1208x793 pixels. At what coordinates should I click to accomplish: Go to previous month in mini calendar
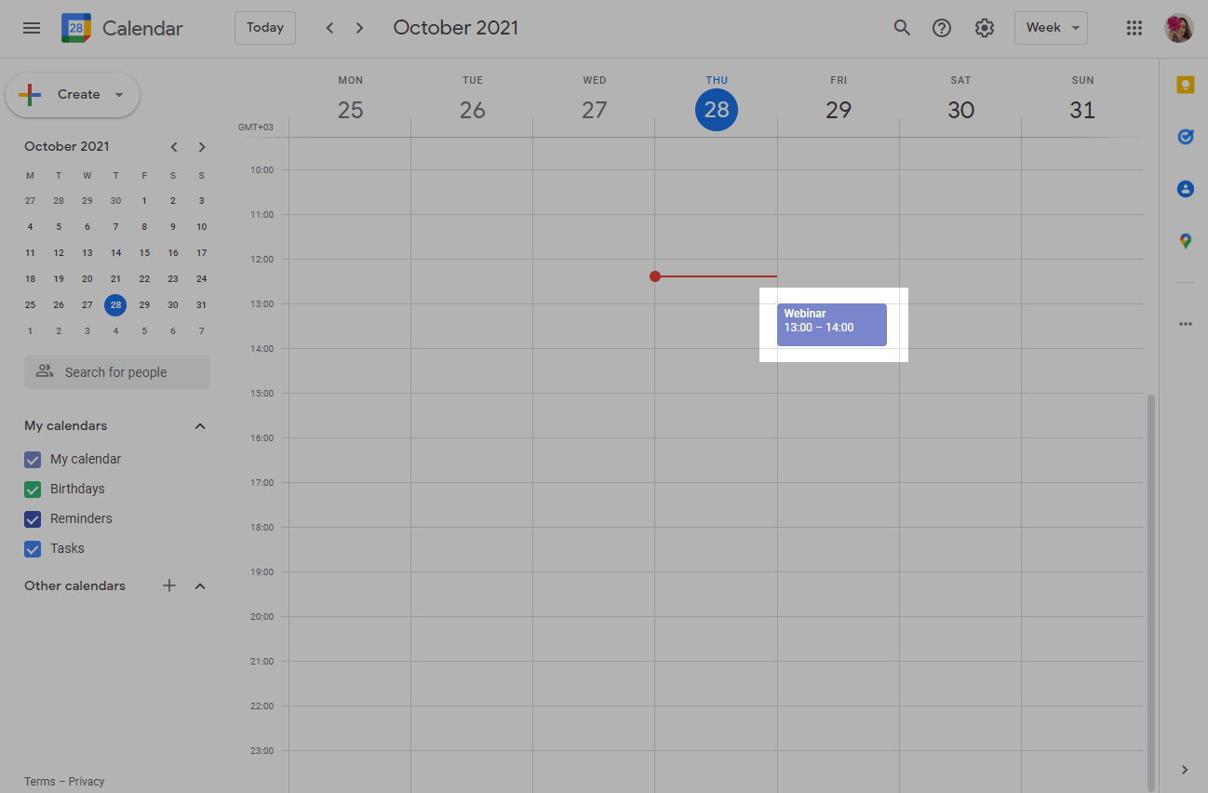tap(174, 147)
